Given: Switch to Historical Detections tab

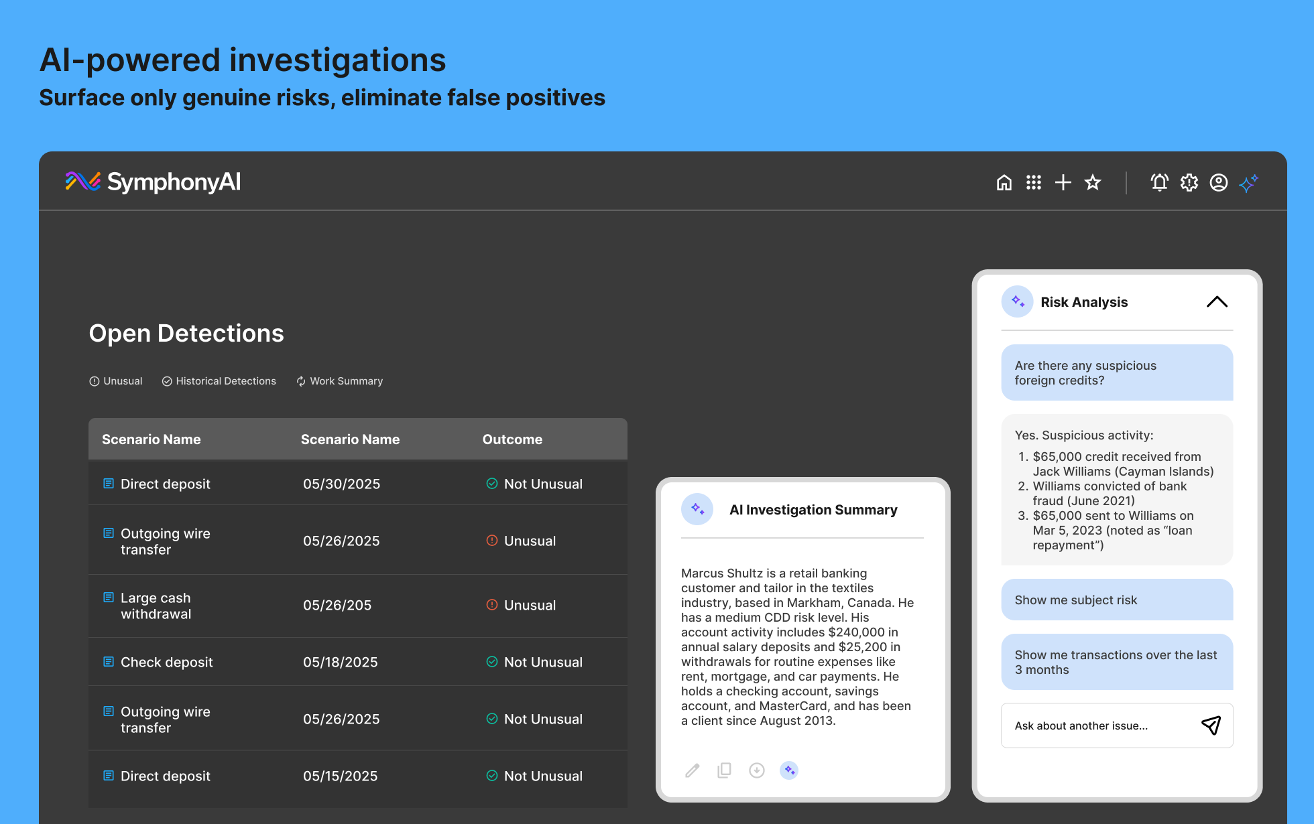Looking at the screenshot, I should 219,381.
